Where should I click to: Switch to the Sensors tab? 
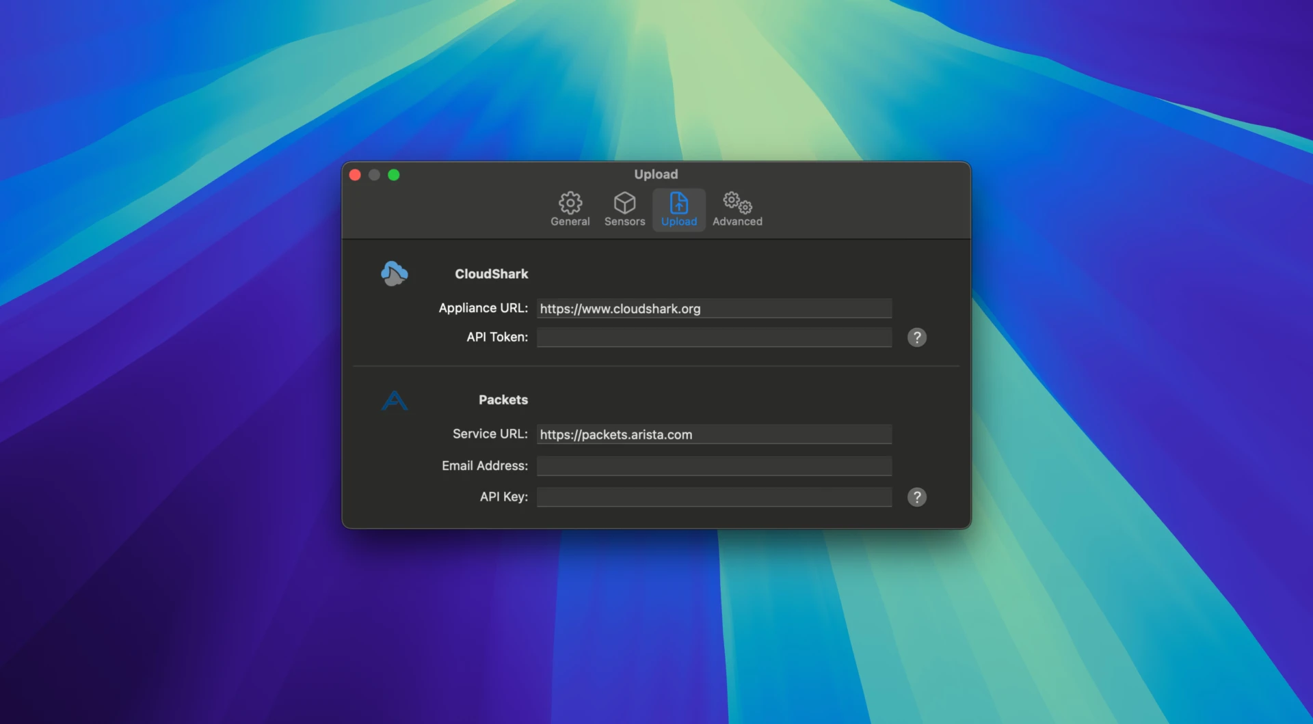pos(624,209)
